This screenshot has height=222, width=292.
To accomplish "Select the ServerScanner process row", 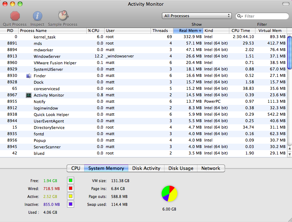I will click(143, 147).
